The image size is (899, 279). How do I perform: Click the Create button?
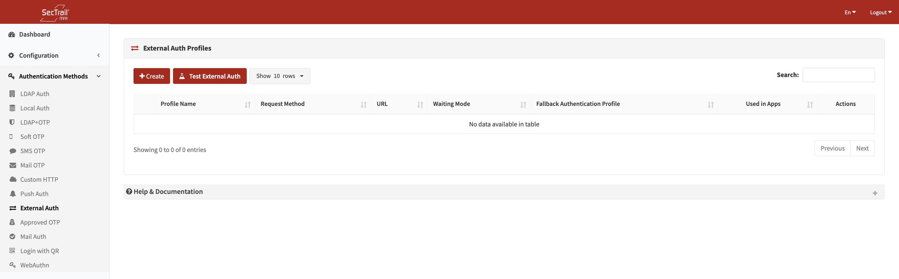[151, 76]
